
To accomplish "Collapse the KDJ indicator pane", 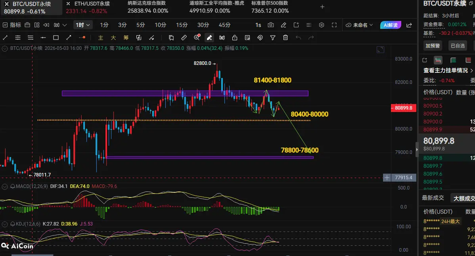I will [5, 224].
